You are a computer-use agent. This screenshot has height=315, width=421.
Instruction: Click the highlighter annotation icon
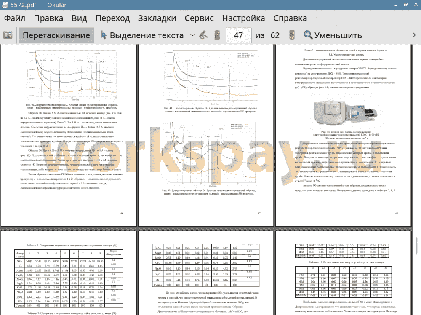coord(203,35)
